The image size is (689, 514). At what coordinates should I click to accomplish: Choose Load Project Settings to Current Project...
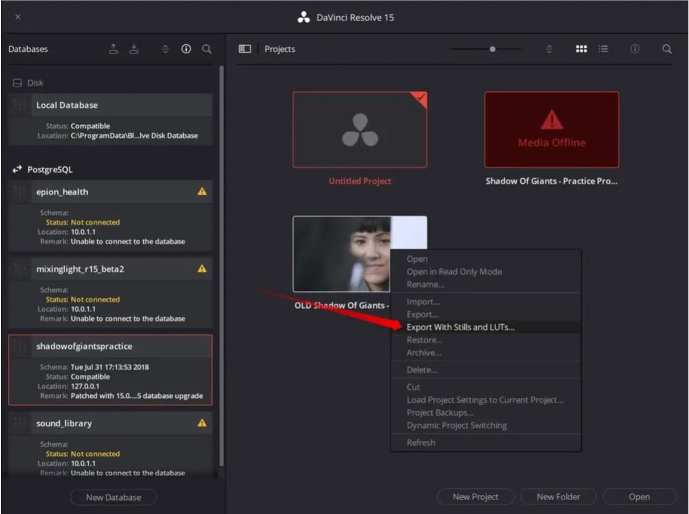pos(486,400)
